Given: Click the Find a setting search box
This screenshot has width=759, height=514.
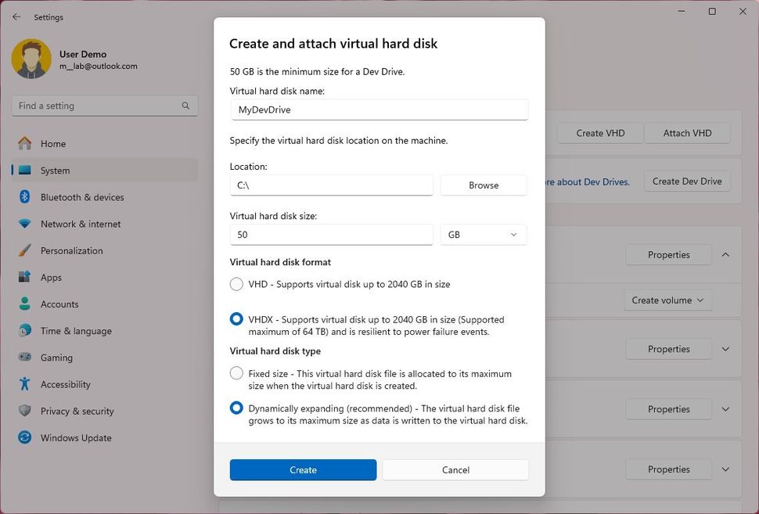Looking at the screenshot, I should point(104,105).
